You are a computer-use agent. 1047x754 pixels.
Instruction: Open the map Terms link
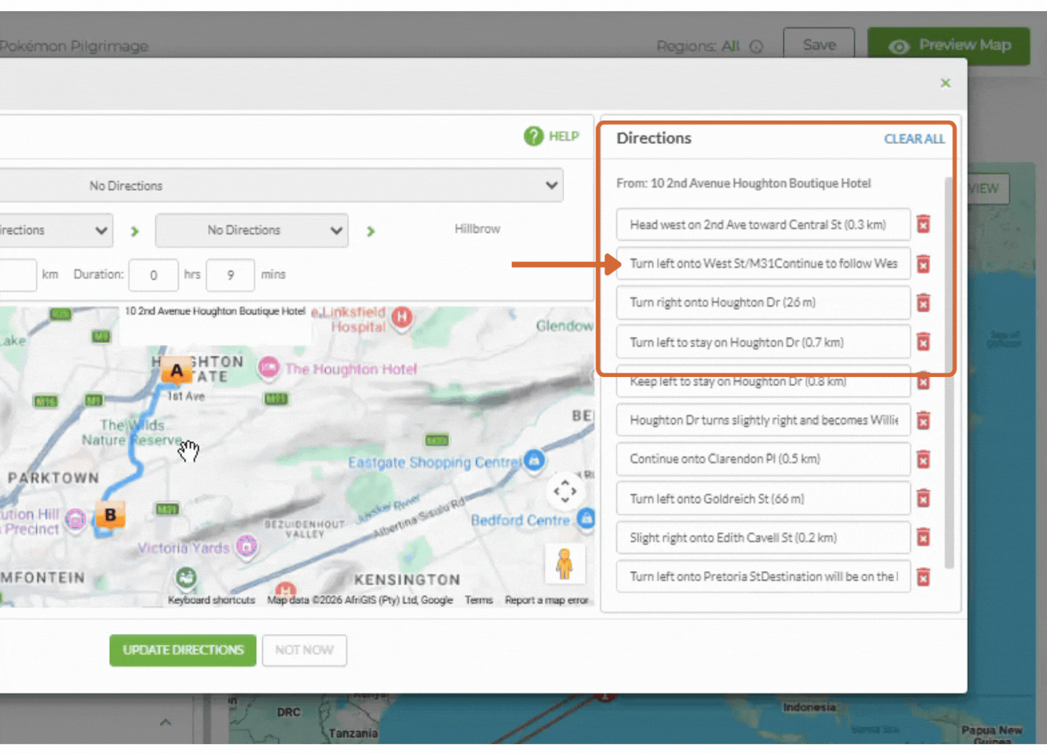(x=479, y=600)
